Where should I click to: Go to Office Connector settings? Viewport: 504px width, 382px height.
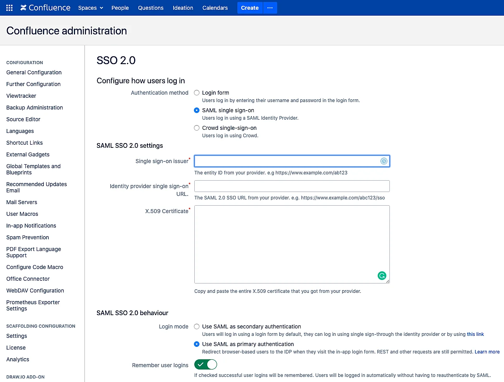point(28,279)
